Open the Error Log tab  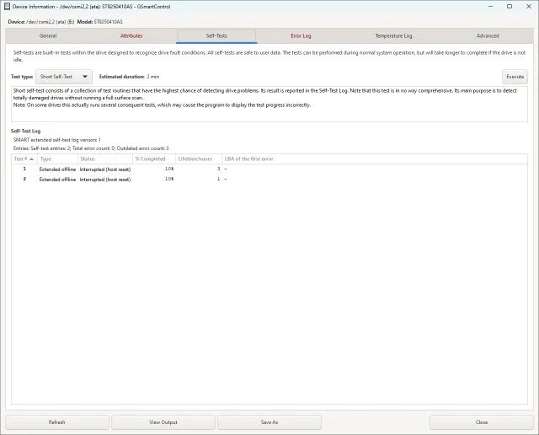click(x=301, y=36)
